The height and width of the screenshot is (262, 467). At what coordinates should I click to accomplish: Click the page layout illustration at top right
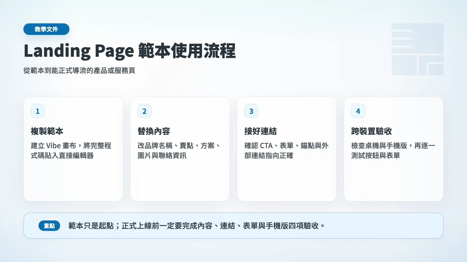(418, 49)
